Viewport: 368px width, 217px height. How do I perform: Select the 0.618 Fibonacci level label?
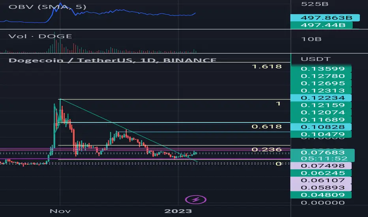pos(267,126)
